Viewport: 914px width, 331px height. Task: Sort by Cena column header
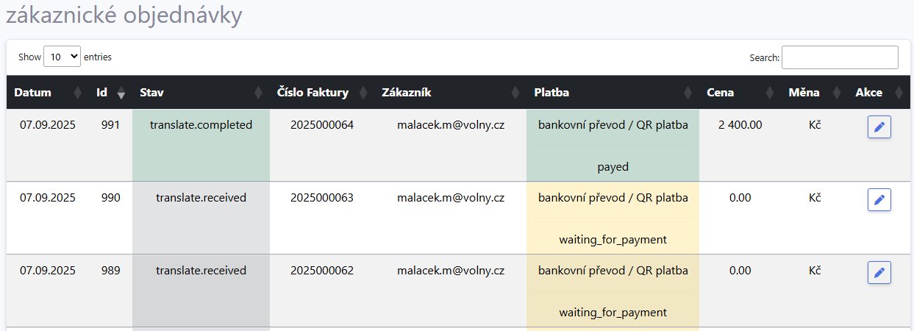[x=769, y=93]
